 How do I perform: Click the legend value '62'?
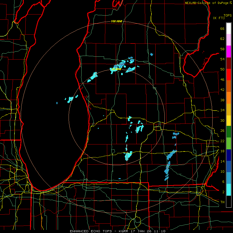pyautogui.click(x=222, y=39)
